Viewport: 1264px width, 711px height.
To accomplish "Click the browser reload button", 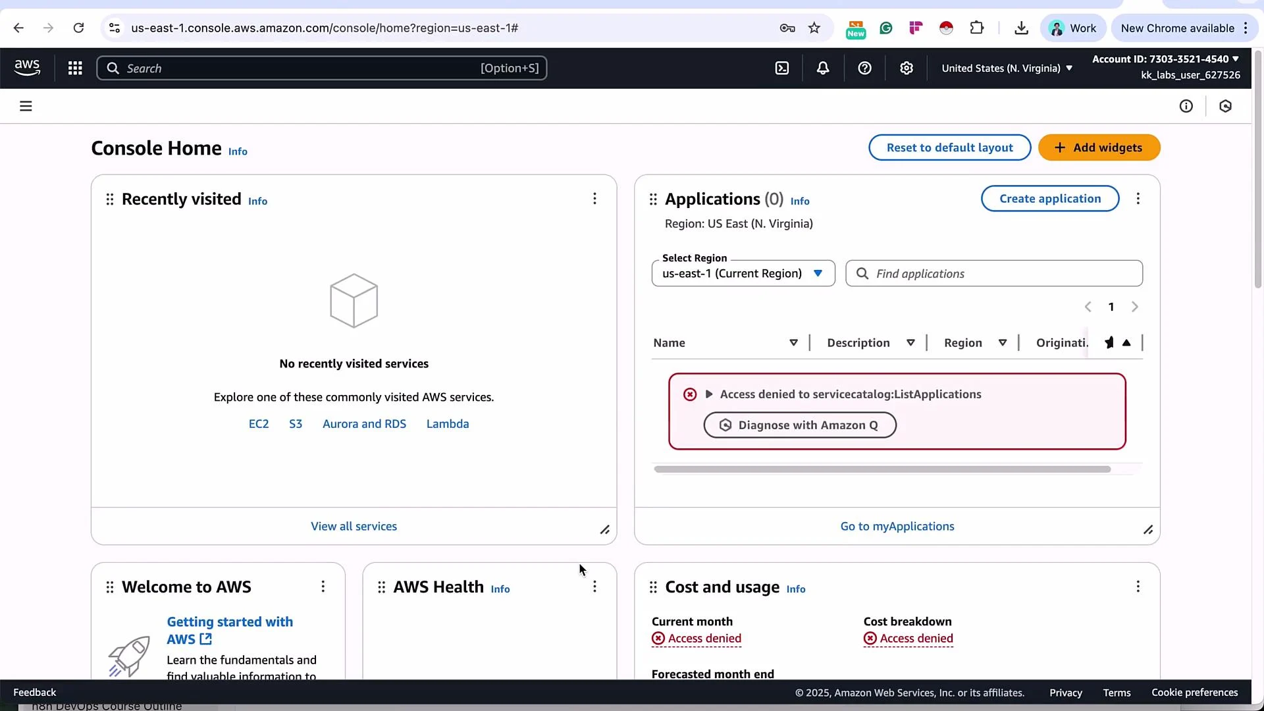I will coord(78,28).
